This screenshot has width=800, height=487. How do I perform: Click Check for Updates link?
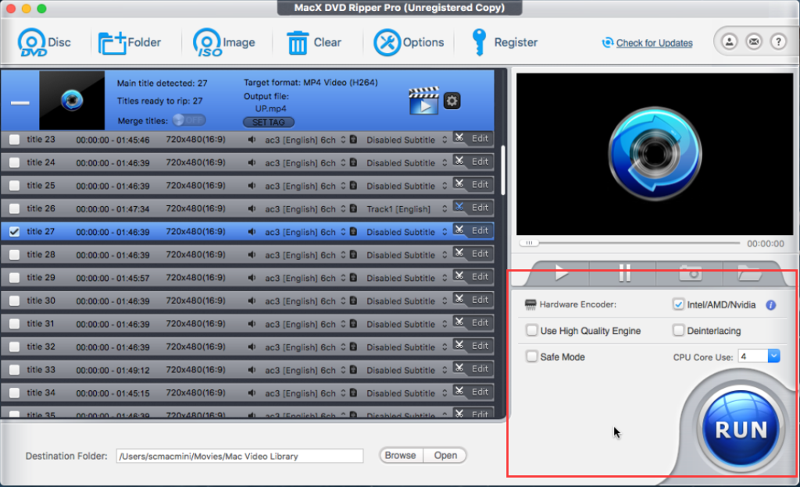tap(654, 43)
